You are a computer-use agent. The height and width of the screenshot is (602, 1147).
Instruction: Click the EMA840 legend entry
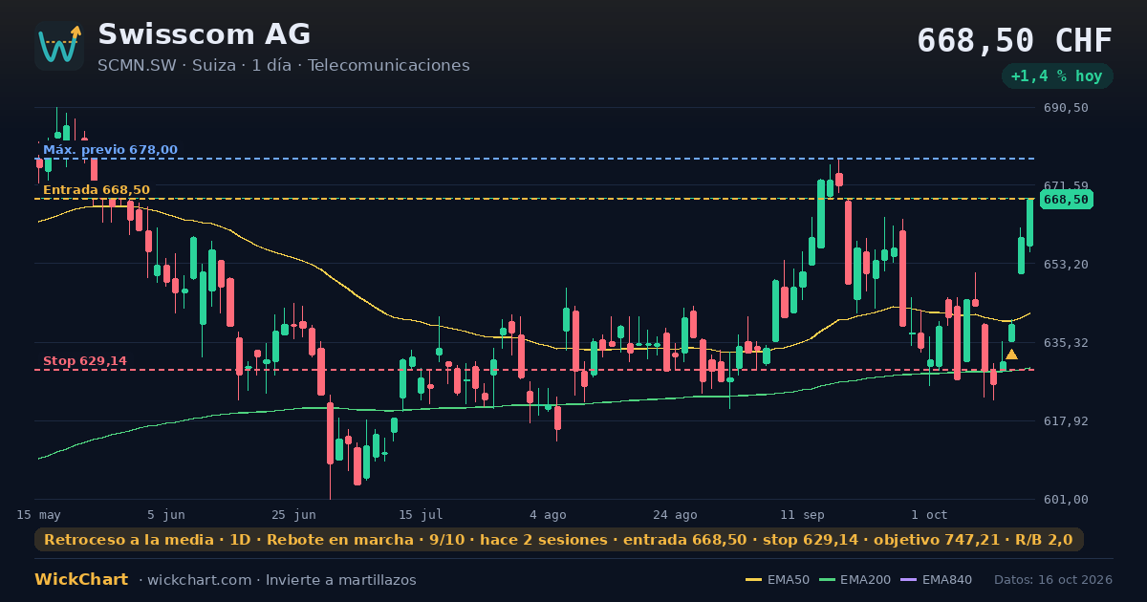936,580
